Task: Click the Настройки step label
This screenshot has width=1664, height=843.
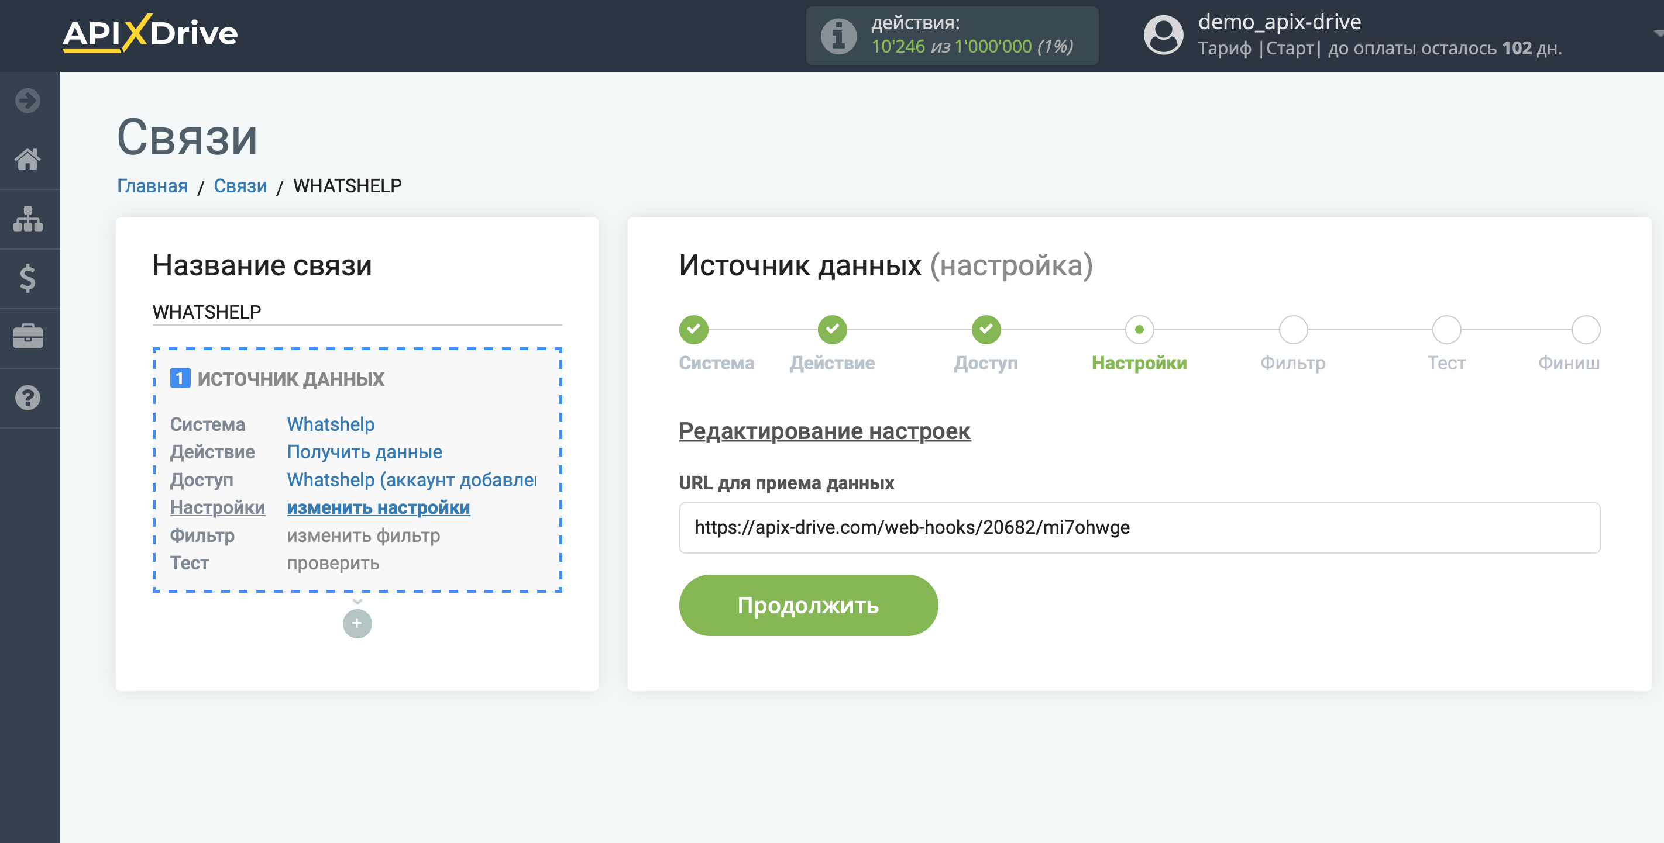Action: 1140,363
